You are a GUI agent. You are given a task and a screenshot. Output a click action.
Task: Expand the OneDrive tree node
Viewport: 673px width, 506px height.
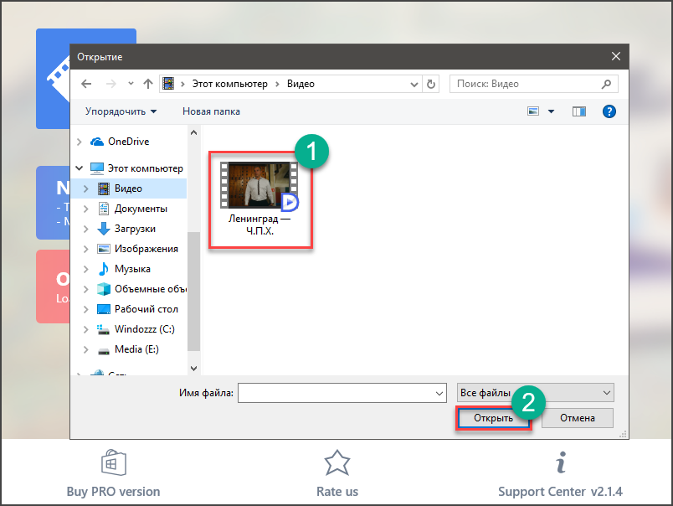pyautogui.click(x=80, y=142)
